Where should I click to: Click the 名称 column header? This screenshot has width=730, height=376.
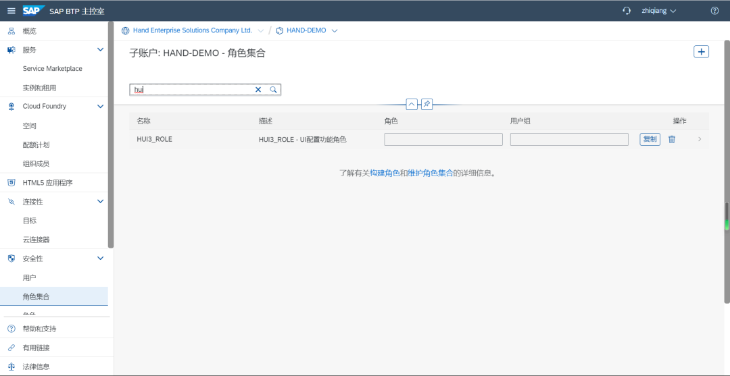[x=143, y=121]
